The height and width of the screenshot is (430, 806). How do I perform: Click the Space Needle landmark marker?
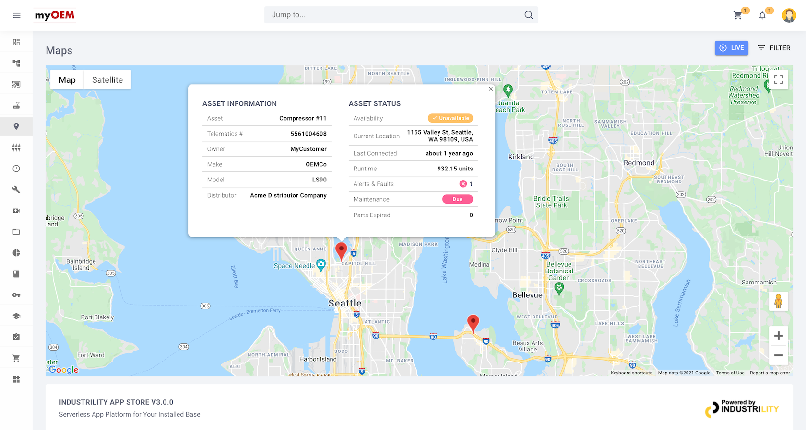point(321,265)
